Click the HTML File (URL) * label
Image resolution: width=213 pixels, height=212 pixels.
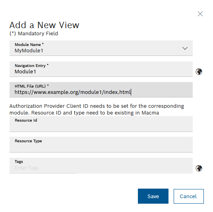point(32,86)
